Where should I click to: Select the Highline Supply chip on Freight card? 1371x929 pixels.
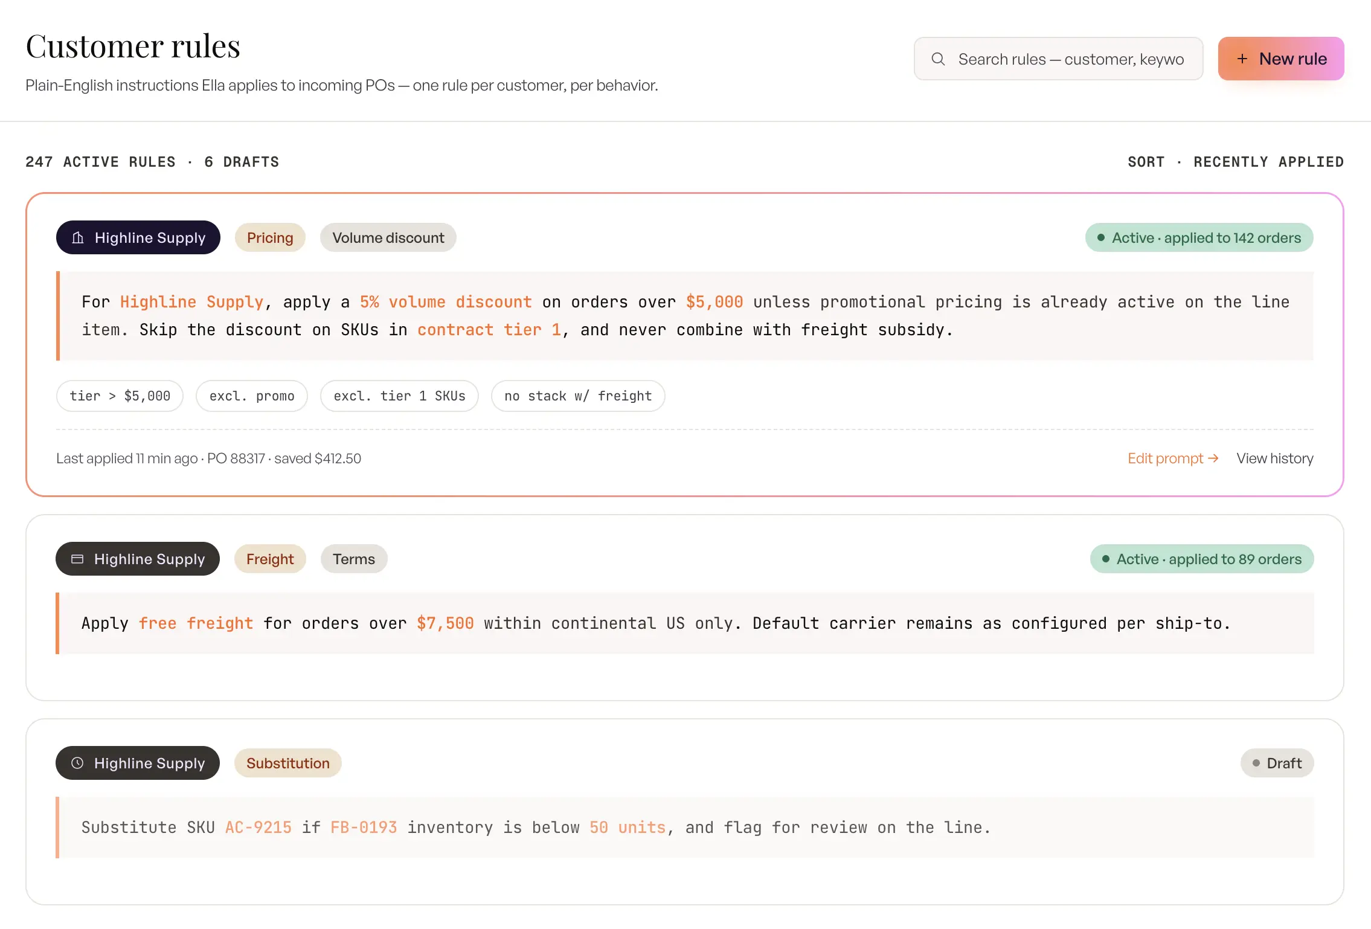pos(138,559)
